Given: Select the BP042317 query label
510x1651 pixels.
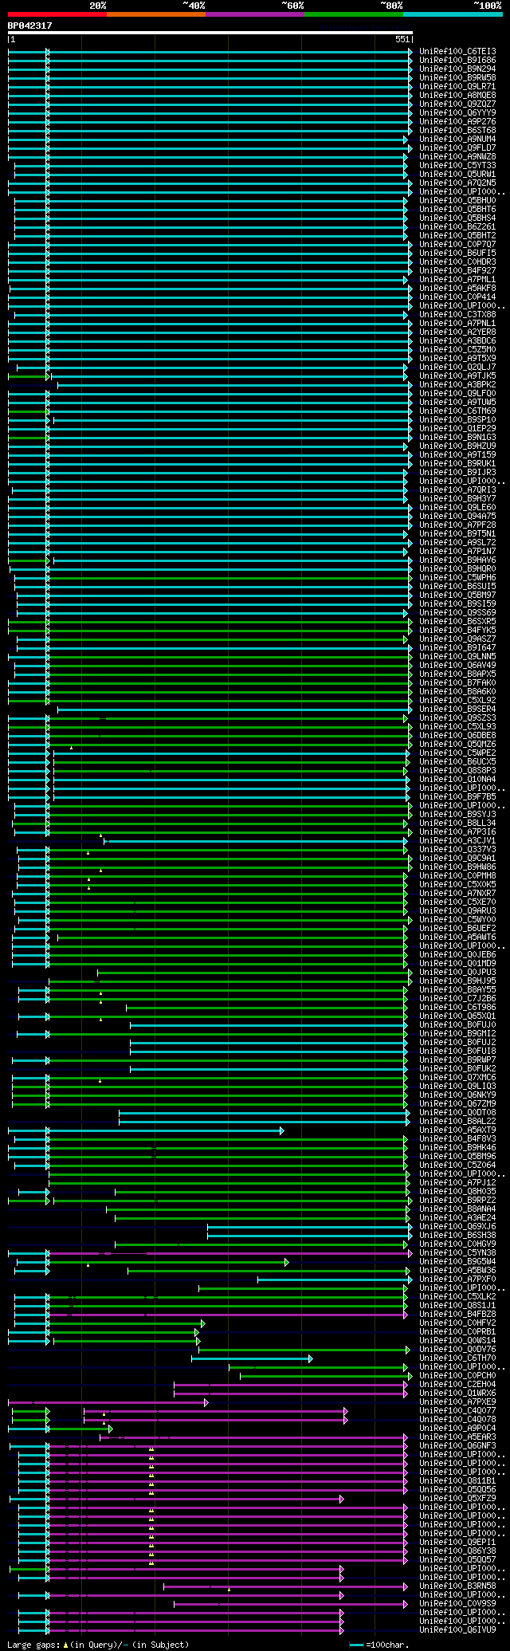Looking at the screenshot, I should [30, 26].
